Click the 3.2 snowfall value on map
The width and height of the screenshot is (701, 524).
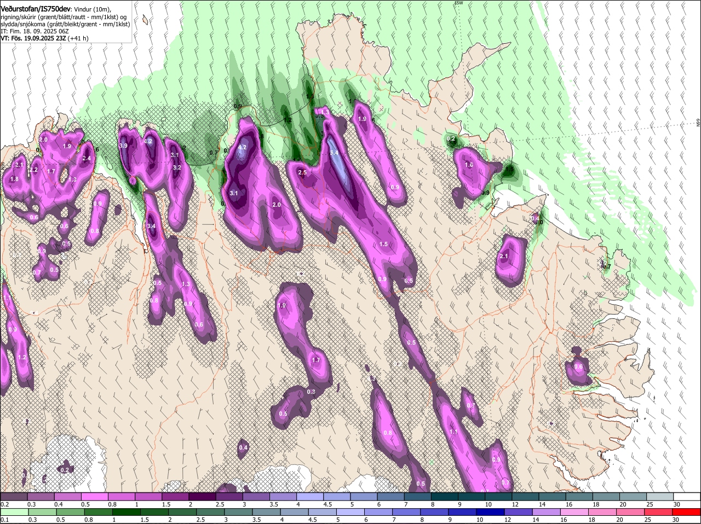click(177, 167)
